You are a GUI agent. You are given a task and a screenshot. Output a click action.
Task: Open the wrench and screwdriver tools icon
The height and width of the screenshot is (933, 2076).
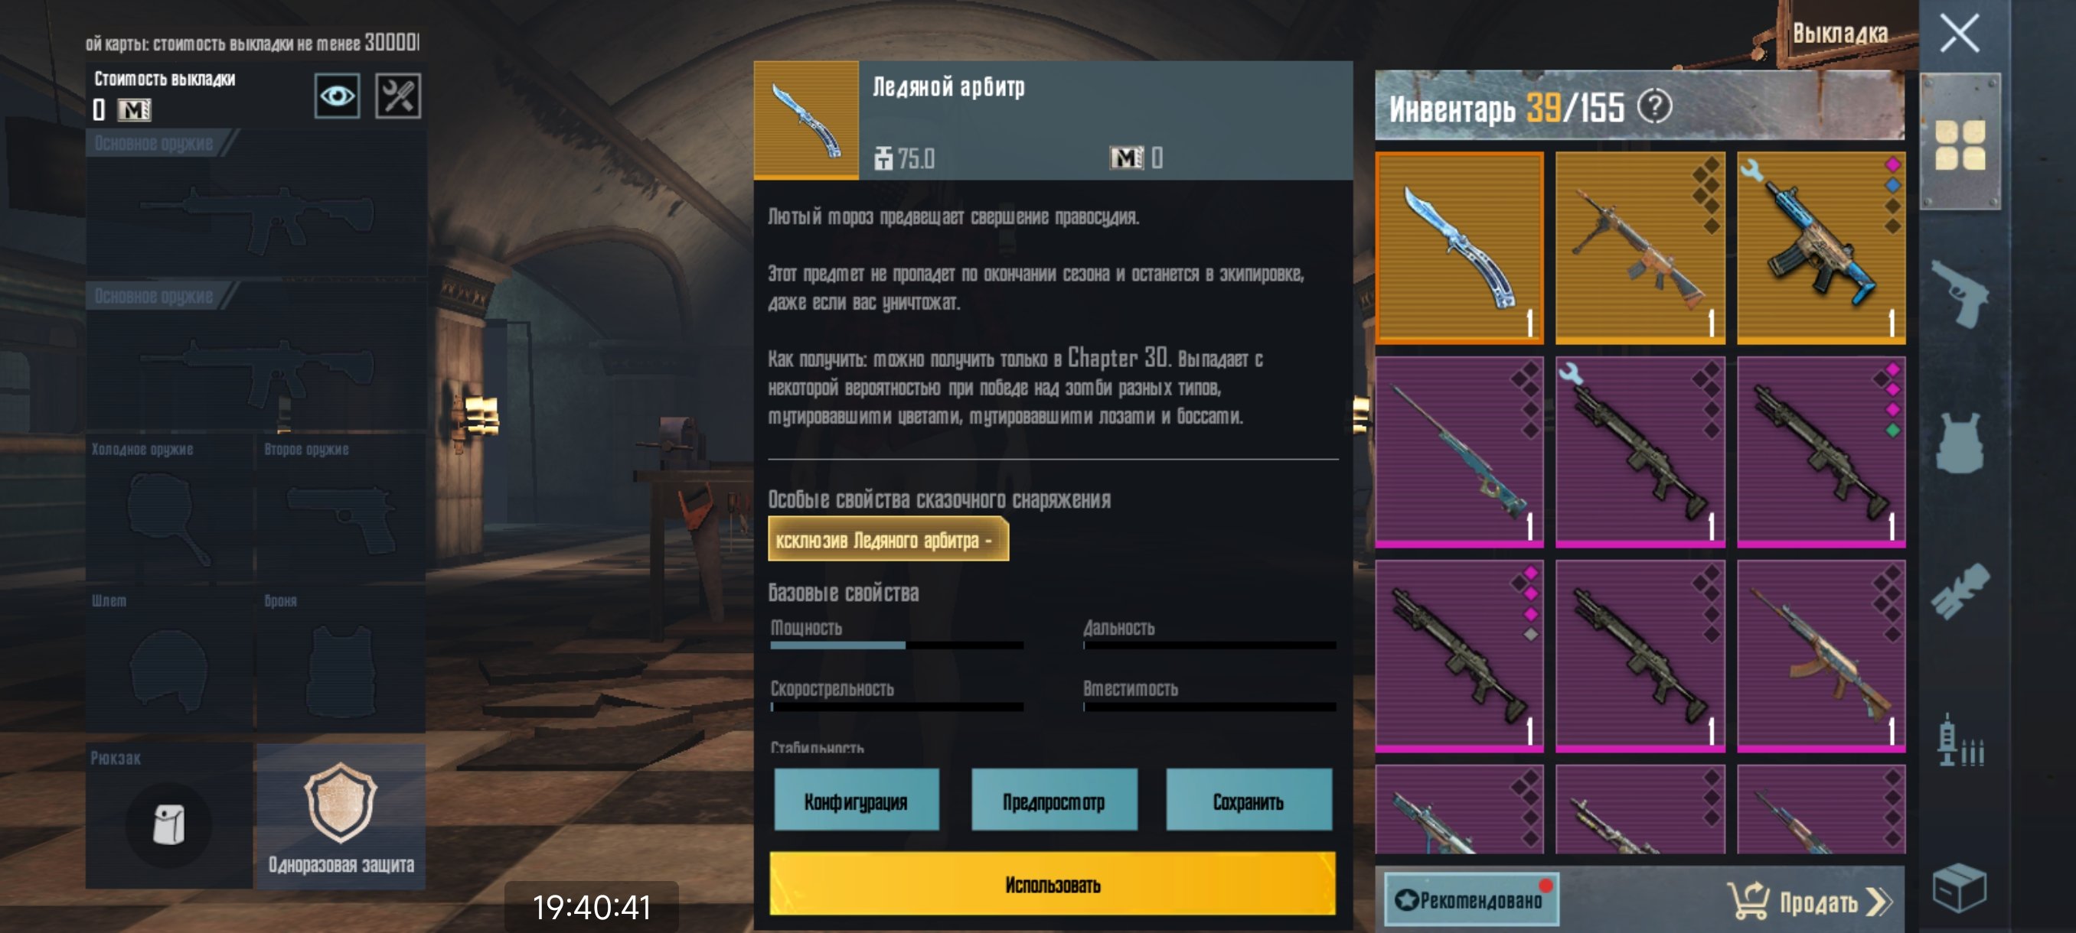(398, 96)
